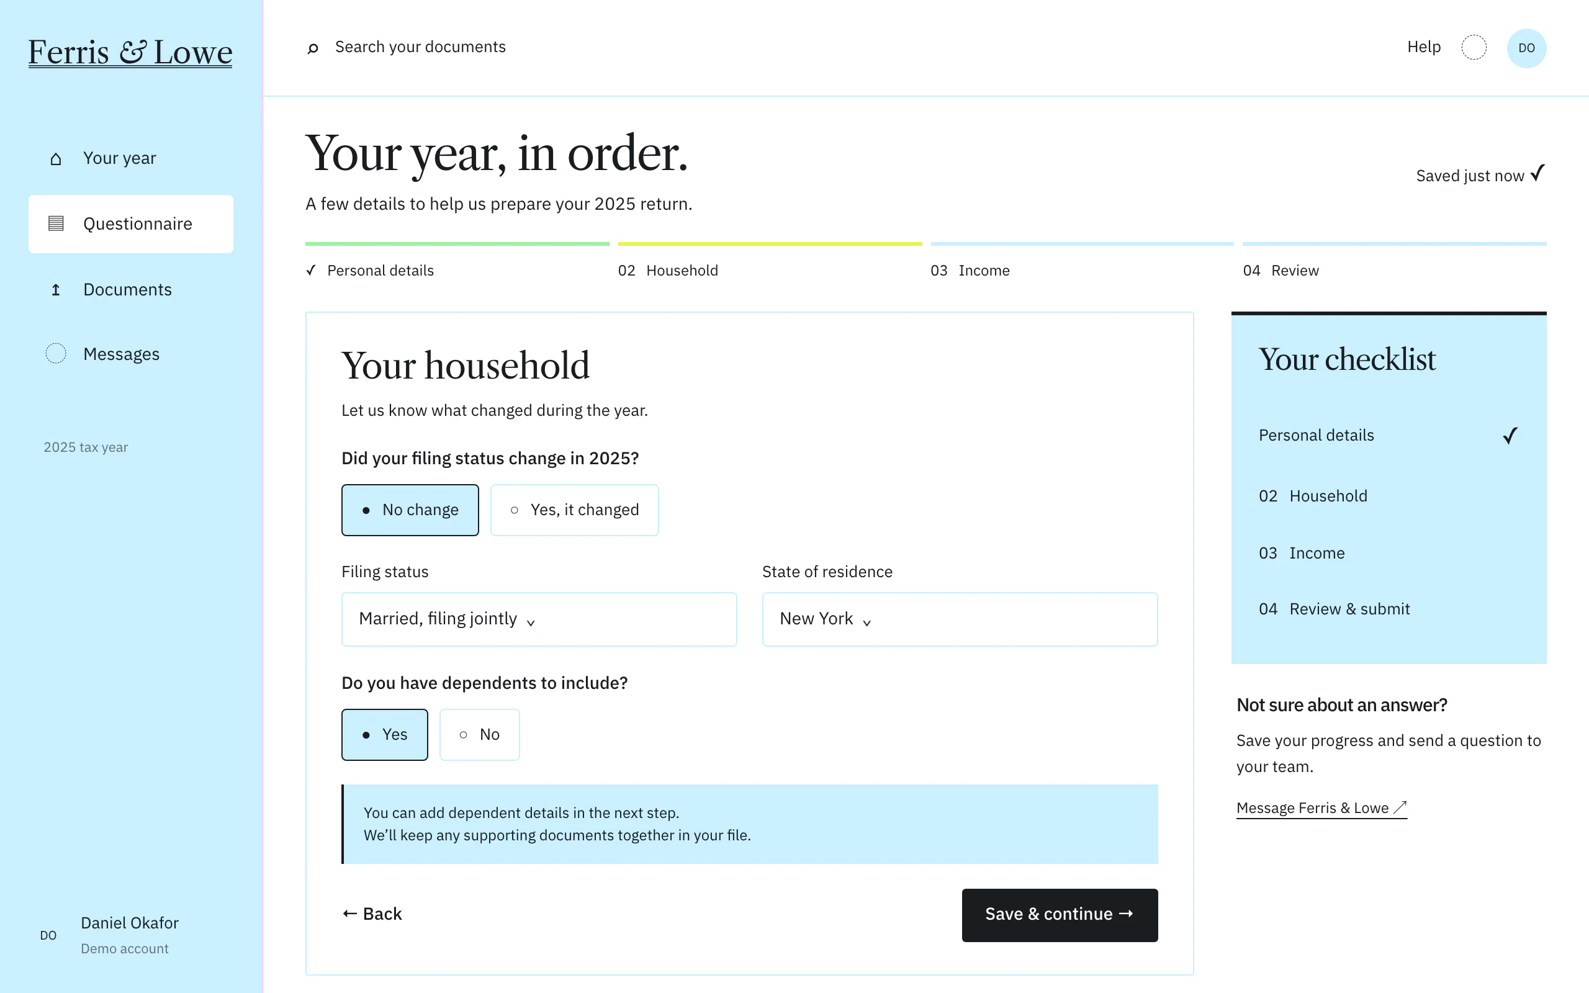Click the upload arrow icon next to Documents
Image resolution: width=1589 pixels, height=993 pixels.
pyautogui.click(x=56, y=290)
